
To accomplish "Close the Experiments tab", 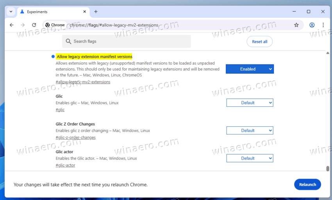I will (84, 12).
